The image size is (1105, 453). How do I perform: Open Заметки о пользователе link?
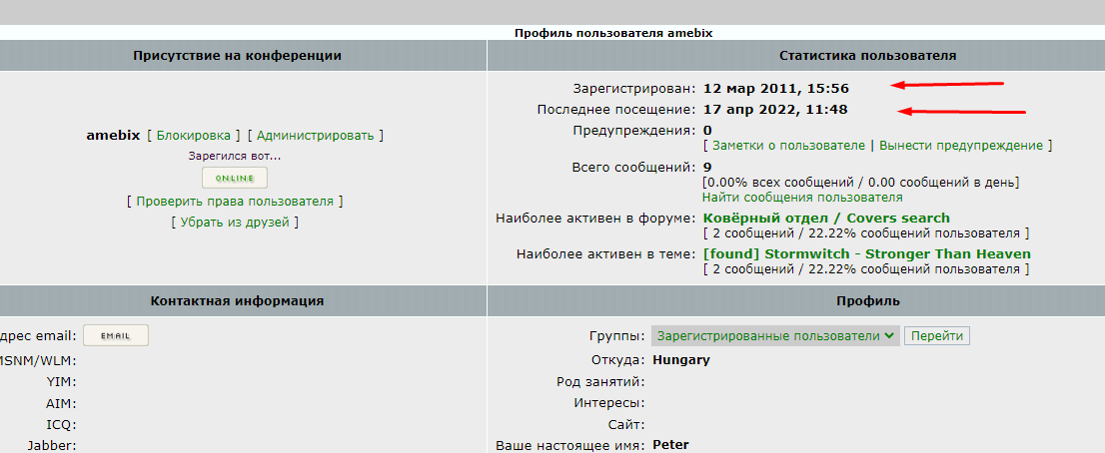[788, 146]
